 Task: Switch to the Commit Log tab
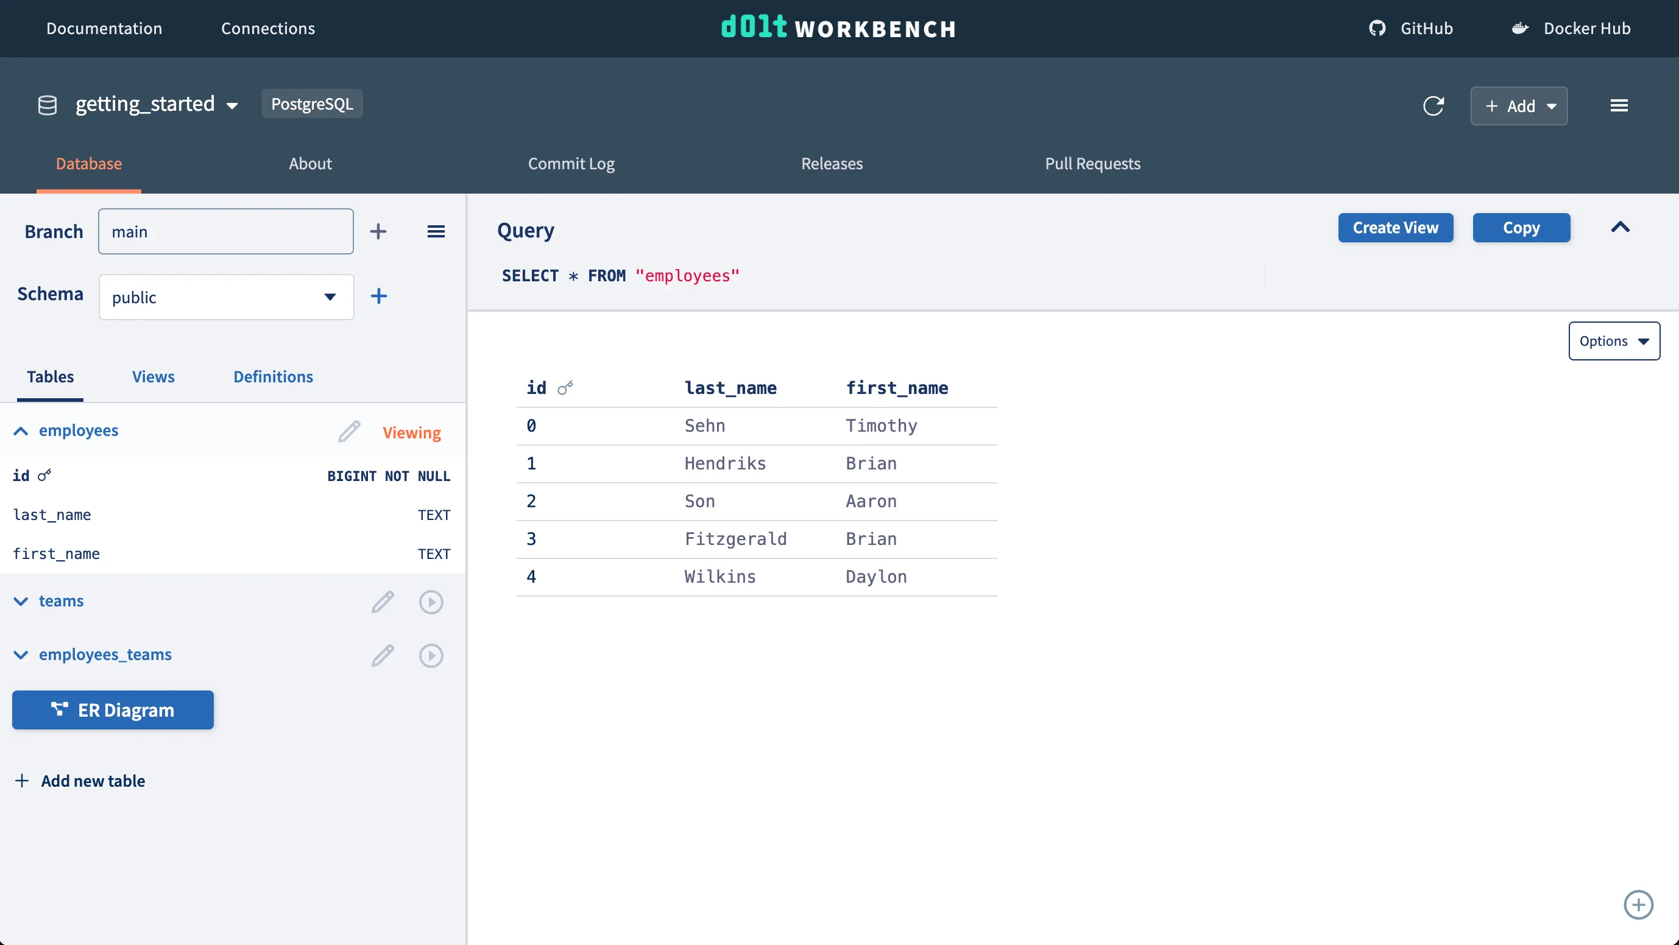click(x=571, y=163)
